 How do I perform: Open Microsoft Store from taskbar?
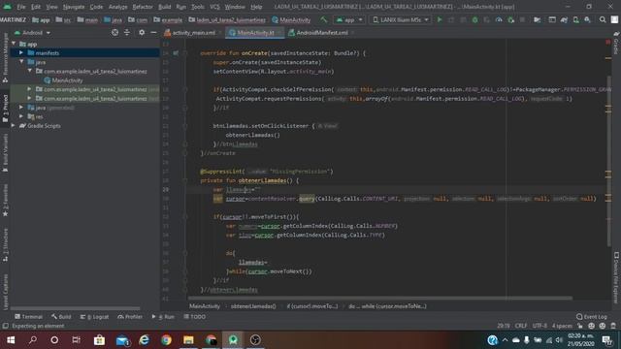(99, 340)
